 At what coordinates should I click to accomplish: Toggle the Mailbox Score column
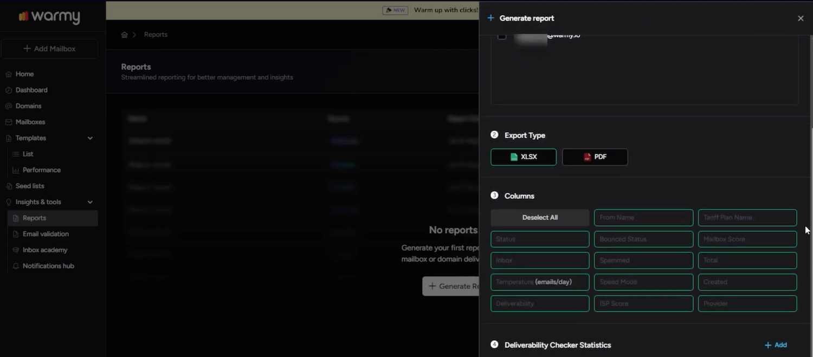pos(747,239)
